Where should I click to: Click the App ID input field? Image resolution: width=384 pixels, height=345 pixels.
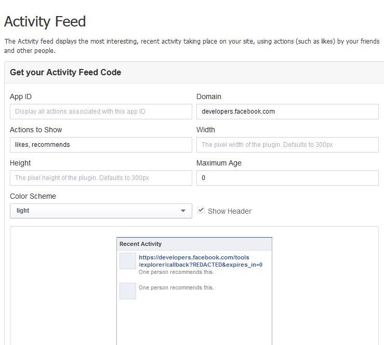pyautogui.click(x=101, y=112)
